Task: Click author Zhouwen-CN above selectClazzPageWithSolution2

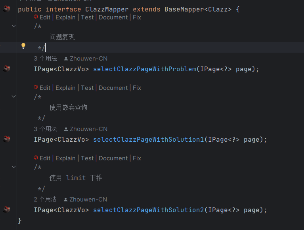Action: 85,200
